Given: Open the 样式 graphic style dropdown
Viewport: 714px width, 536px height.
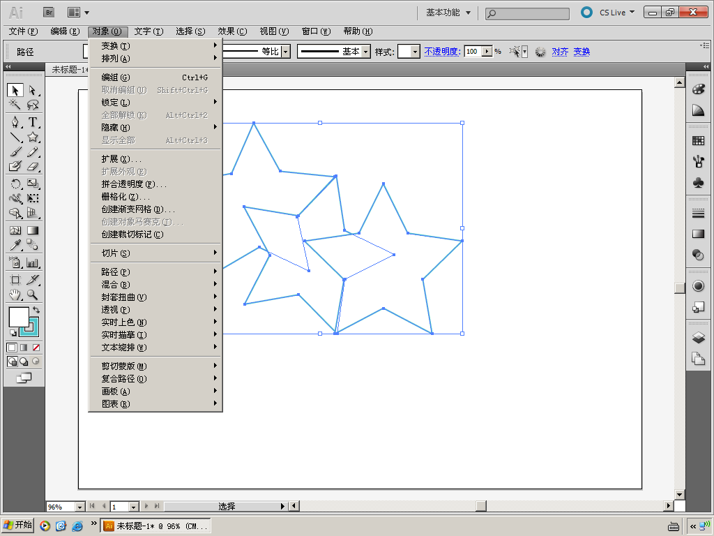Looking at the screenshot, I should (415, 52).
